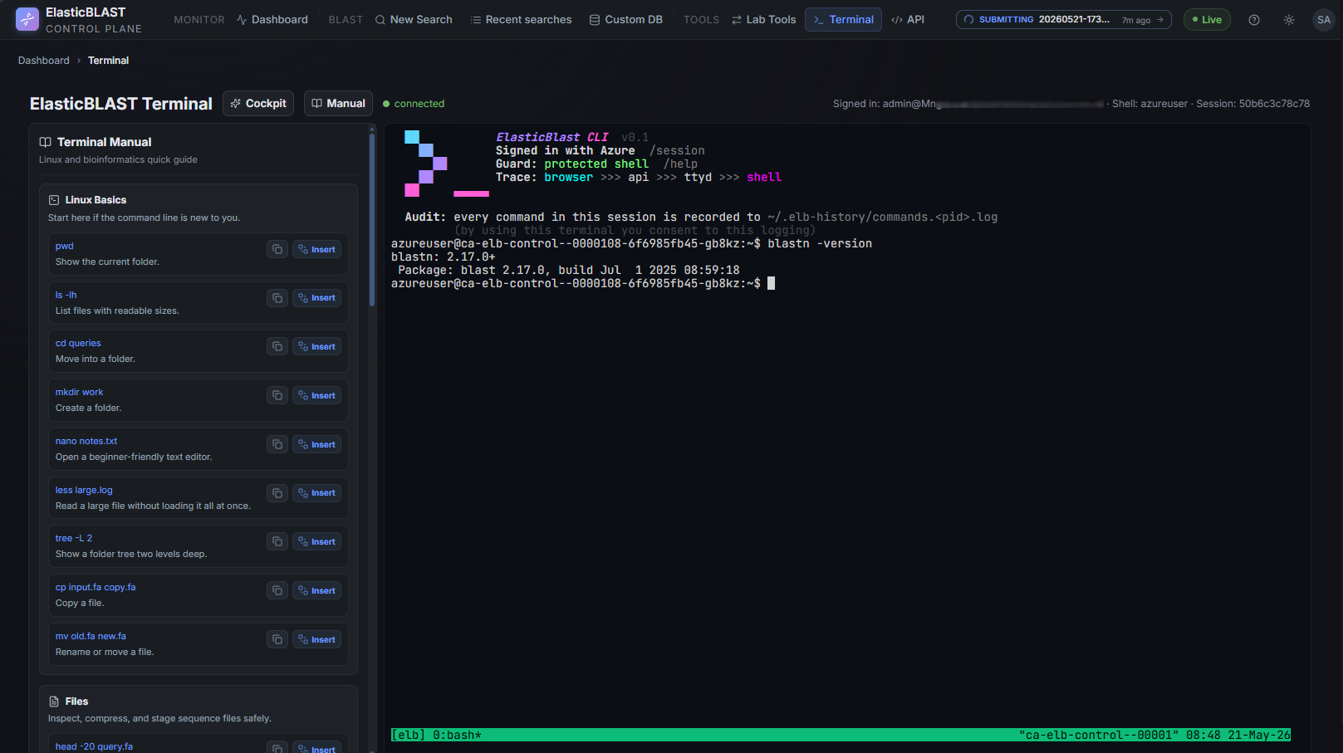
Task: Insert the tree -L 2 command
Action: click(316, 541)
